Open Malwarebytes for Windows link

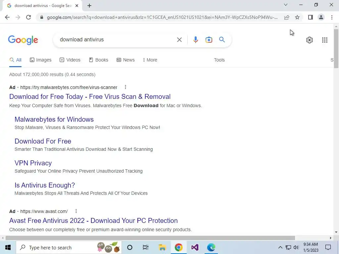[54, 119]
